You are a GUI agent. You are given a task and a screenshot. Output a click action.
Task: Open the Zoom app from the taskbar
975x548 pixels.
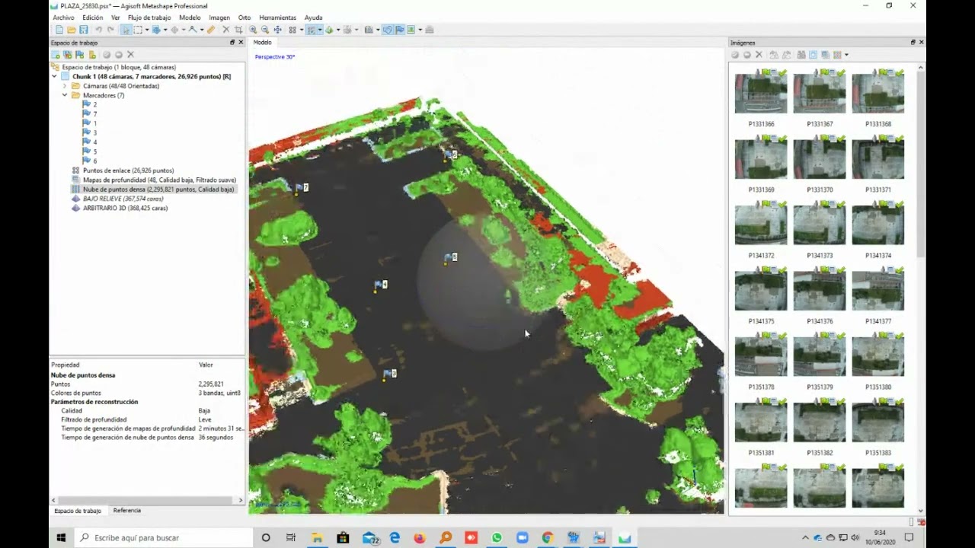pyautogui.click(x=523, y=537)
